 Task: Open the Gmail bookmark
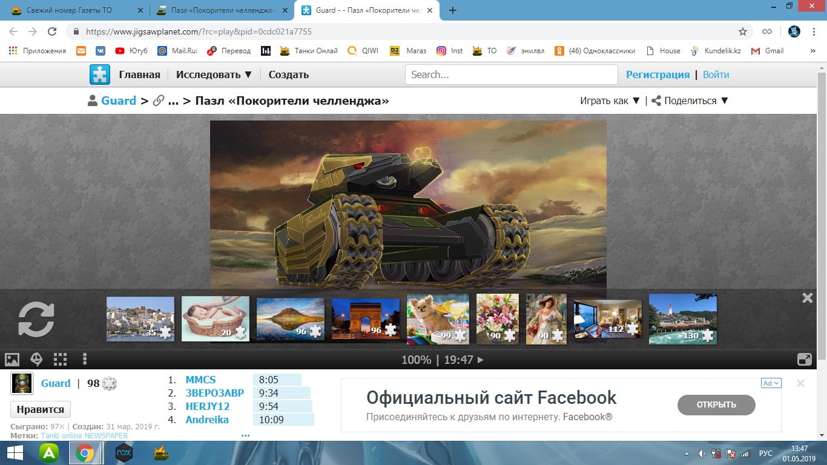coord(767,51)
